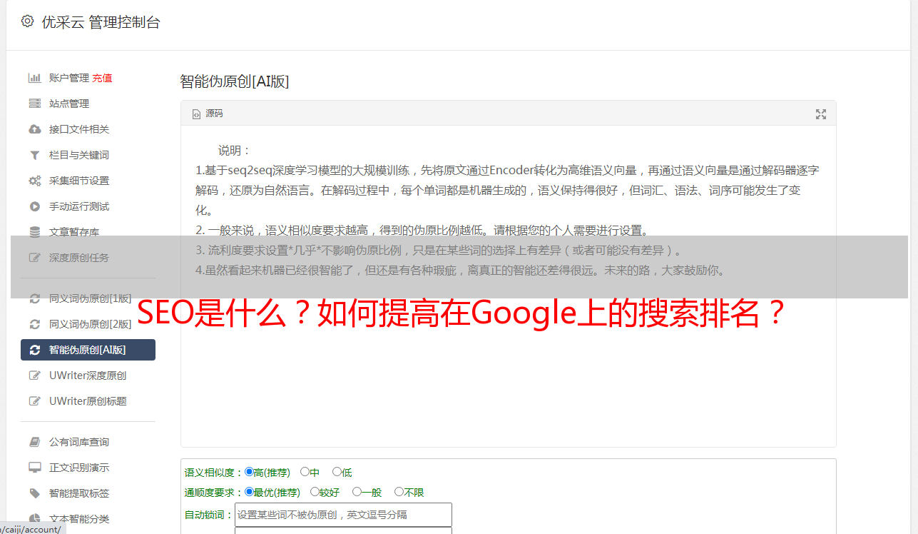This screenshot has width=918, height=534.
Task: Click the 优采云 管理控制台 title
Action: pos(101,22)
